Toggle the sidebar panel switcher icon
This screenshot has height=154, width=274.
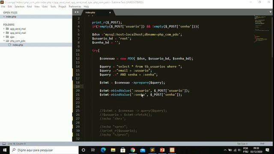pos(4,144)
